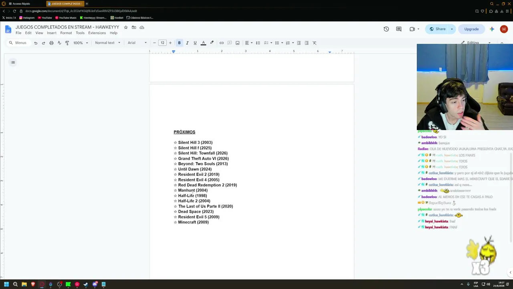Toggle bold formatting

tap(179, 43)
